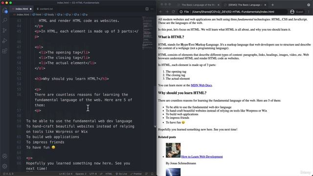Change the LF end of line sequence
Screen dimensions: 313x176
[101, 174]
